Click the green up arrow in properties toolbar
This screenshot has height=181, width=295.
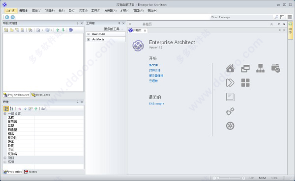point(36,109)
